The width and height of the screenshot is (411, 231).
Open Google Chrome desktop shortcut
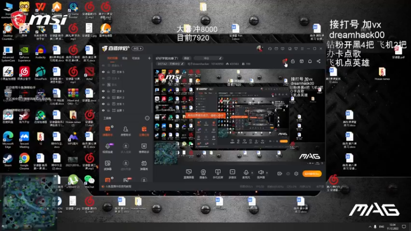pos(24,161)
